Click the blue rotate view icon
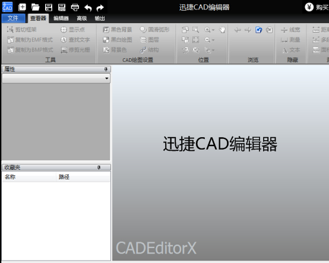The height and width of the screenshot is (263, 329). tap(258, 30)
